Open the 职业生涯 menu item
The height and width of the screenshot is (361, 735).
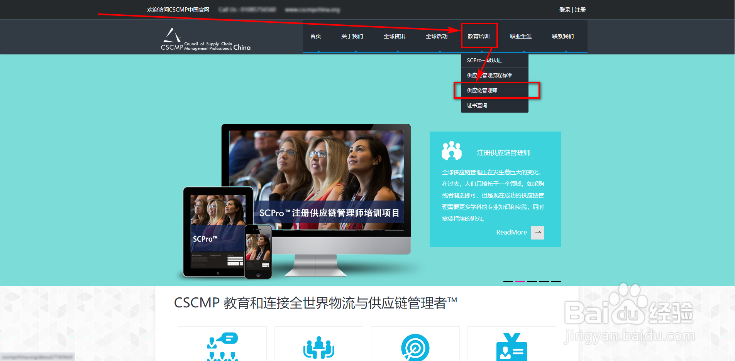(x=521, y=36)
